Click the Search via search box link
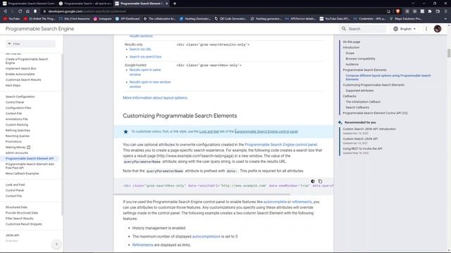This screenshot has width=451, height=253. pyautogui.click(x=145, y=57)
